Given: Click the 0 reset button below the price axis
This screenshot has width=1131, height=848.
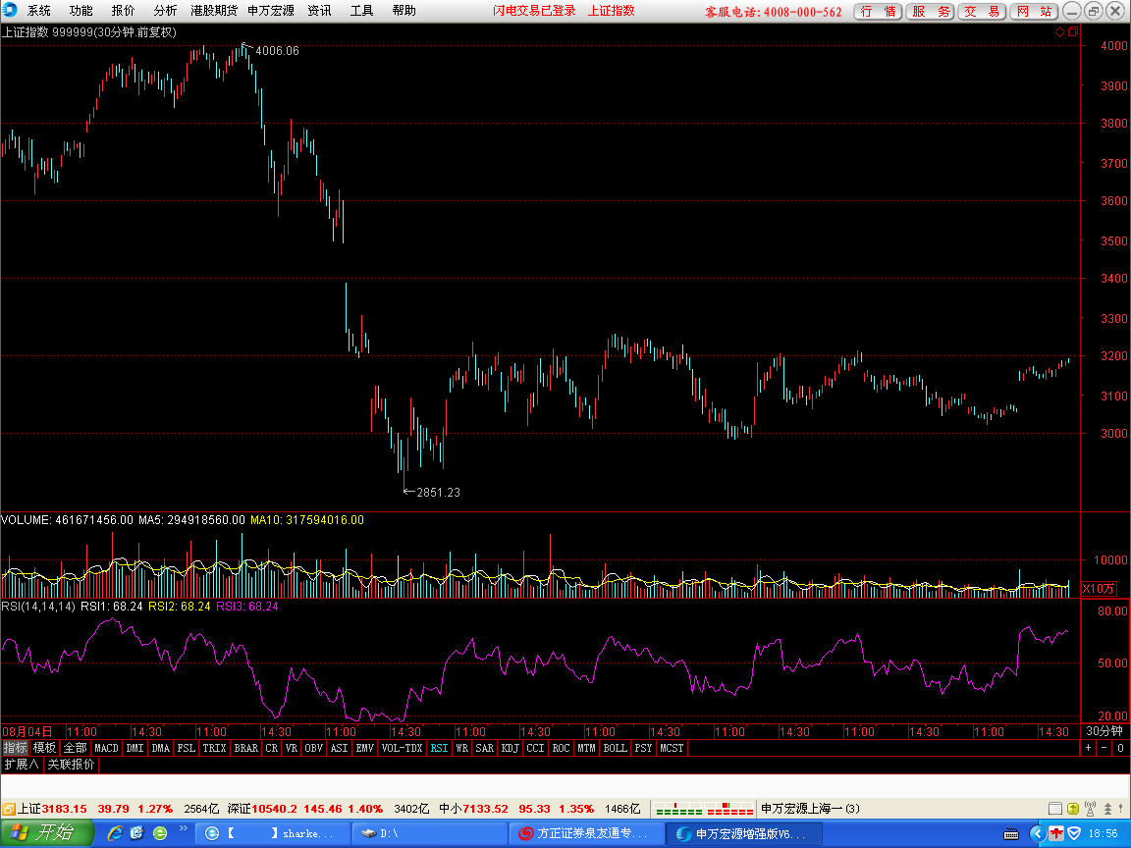Looking at the screenshot, I should (1120, 748).
